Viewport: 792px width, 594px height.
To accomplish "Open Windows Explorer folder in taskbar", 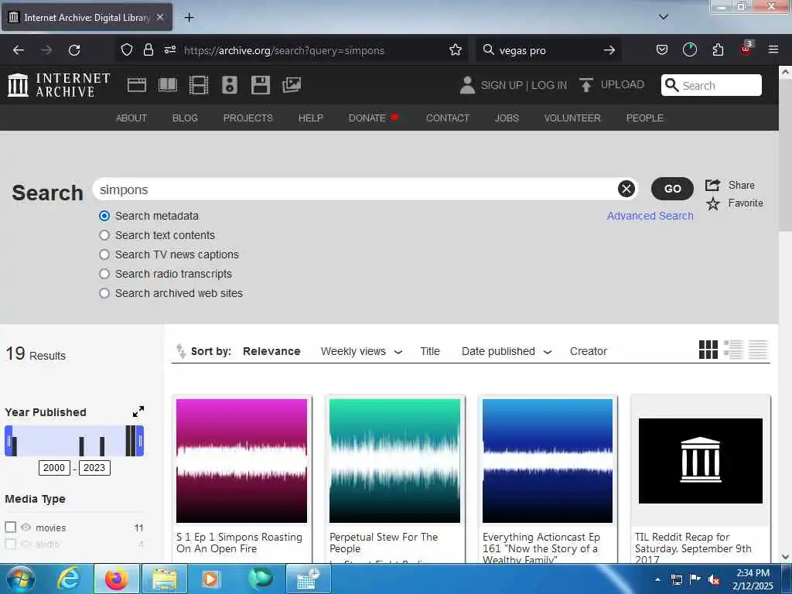I will tap(165, 579).
